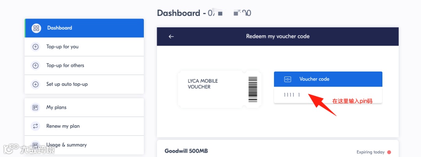The width and height of the screenshot is (421, 157).
Task: Click the Dashboard grid icon
Action: [36, 28]
